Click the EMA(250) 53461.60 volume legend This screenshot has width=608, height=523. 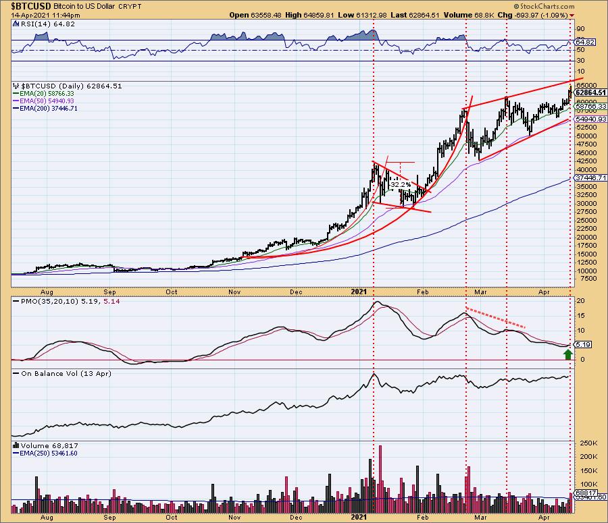[49, 453]
